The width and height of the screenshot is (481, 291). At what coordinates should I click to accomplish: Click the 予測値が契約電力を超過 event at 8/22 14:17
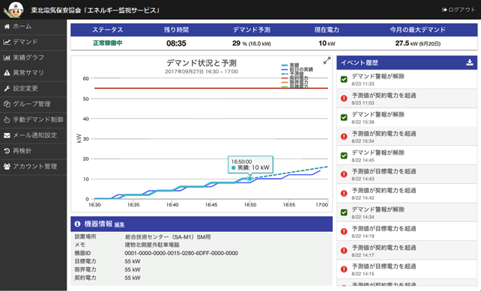(407, 251)
